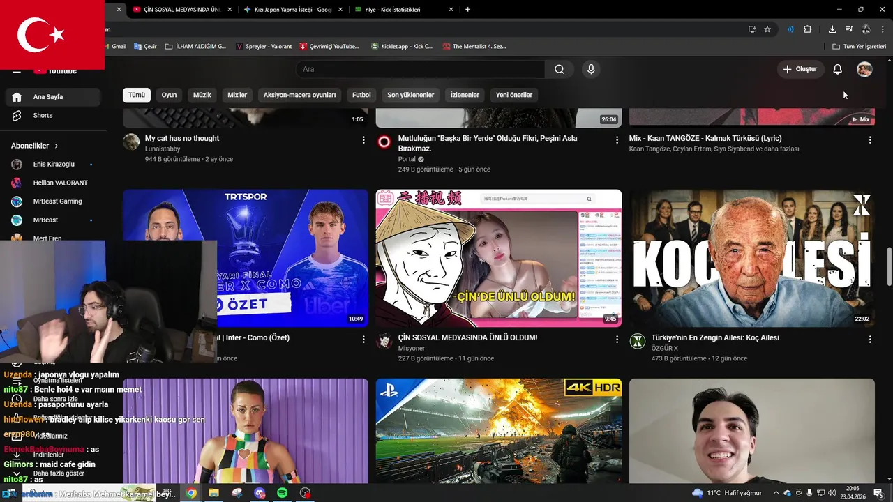893x502 pixels.
Task: Open Kicklet.app bookmark
Action: (401, 46)
